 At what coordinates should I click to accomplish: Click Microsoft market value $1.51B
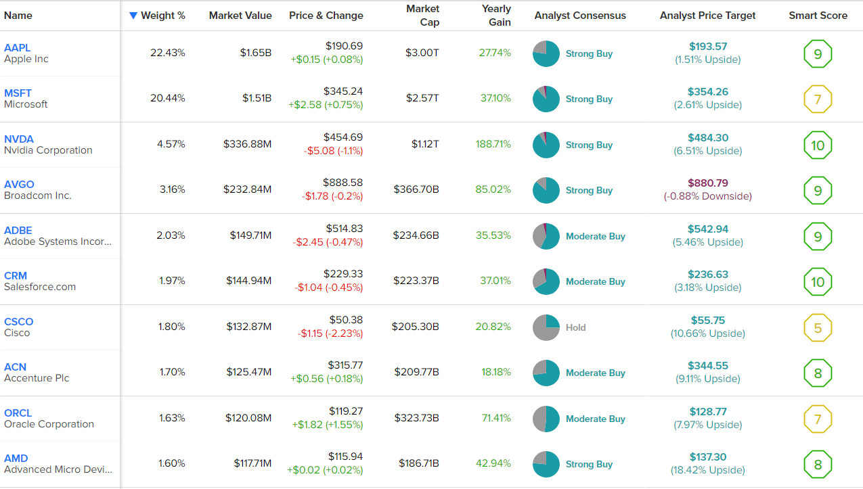click(x=257, y=98)
